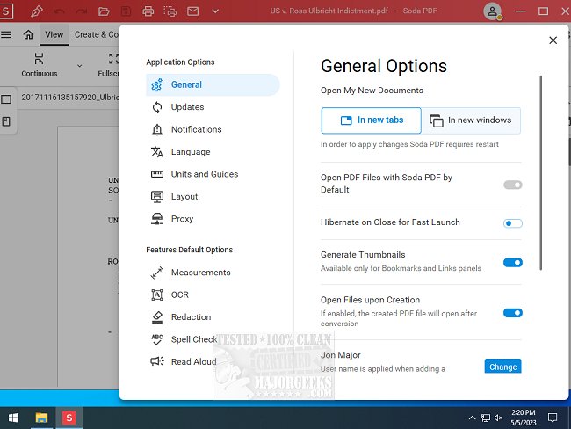Expand the quick access toolbar chevron
Viewport: 571px width, 429px height.
coord(215,11)
